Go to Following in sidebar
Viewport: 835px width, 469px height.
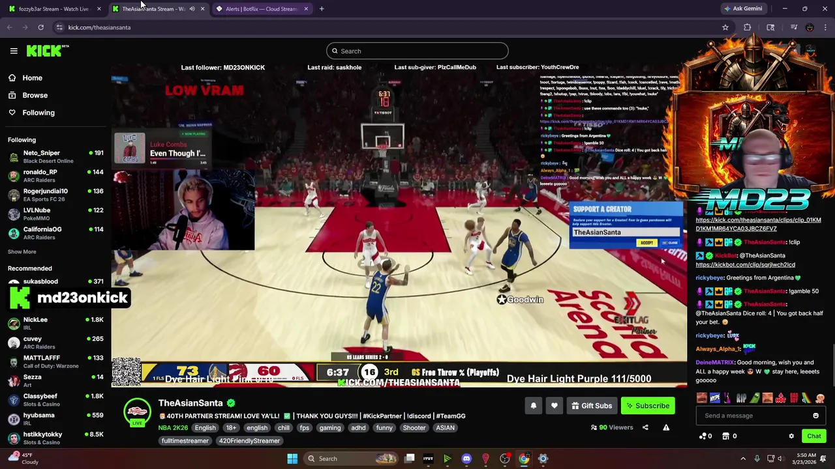click(38, 113)
